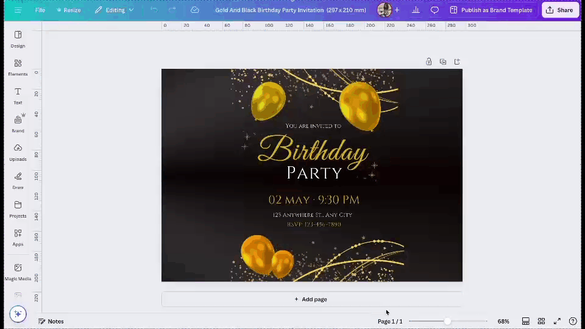Switch to scroll view layout
Screen dimensions: 585x329
coord(526,321)
